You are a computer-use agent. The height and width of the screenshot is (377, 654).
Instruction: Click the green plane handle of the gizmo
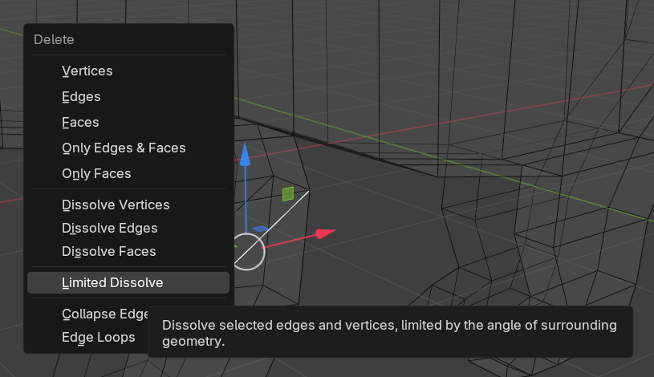tap(288, 194)
